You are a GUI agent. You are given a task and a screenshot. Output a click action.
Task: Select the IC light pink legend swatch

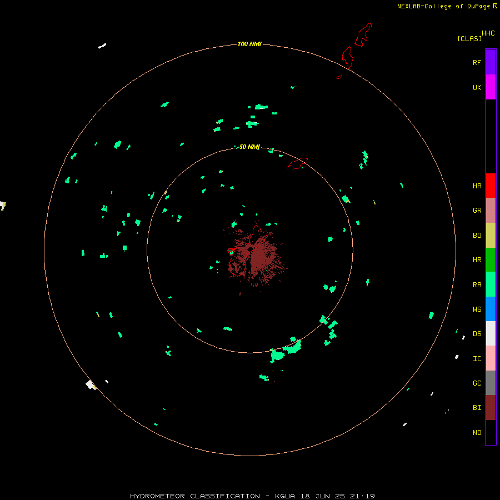click(x=491, y=358)
